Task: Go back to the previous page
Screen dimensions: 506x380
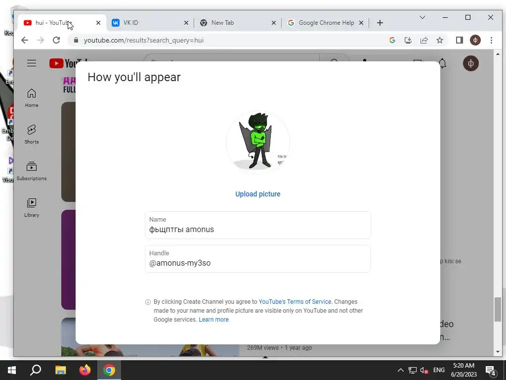Action: (x=25, y=40)
